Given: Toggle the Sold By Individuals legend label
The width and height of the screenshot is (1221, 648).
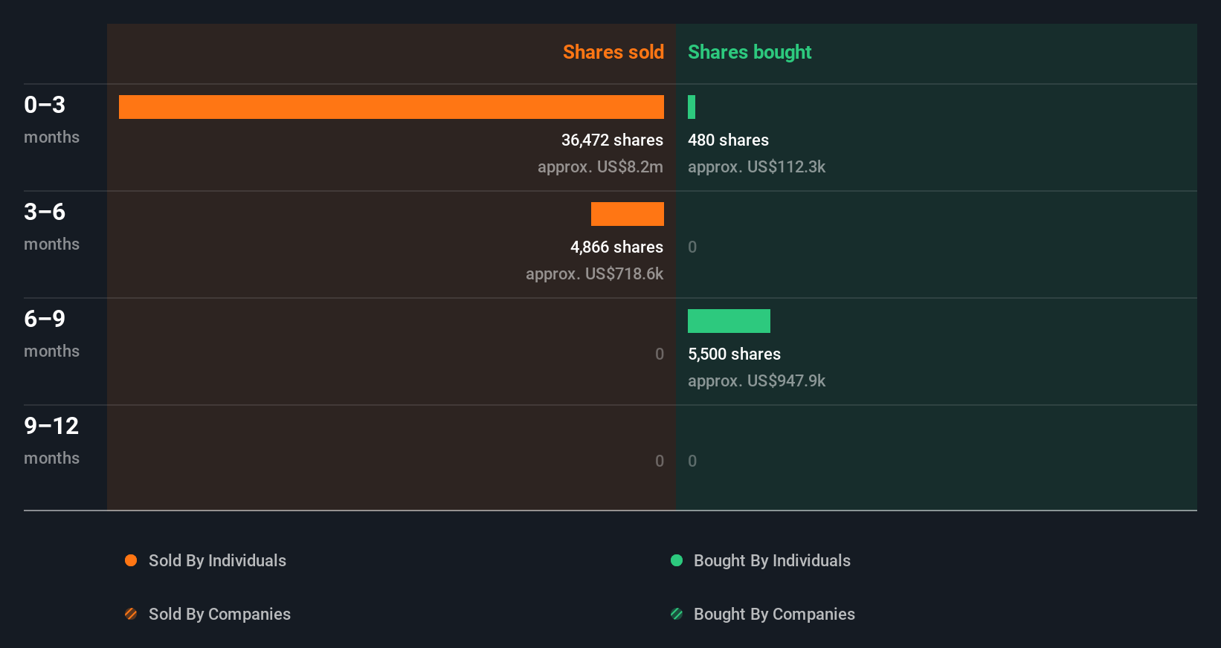Looking at the screenshot, I should point(217,560).
